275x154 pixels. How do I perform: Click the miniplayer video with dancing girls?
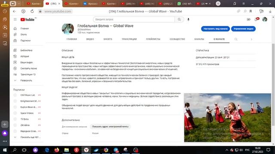(227, 118)
